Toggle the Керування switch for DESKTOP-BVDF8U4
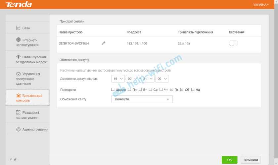 coord(233,43)
